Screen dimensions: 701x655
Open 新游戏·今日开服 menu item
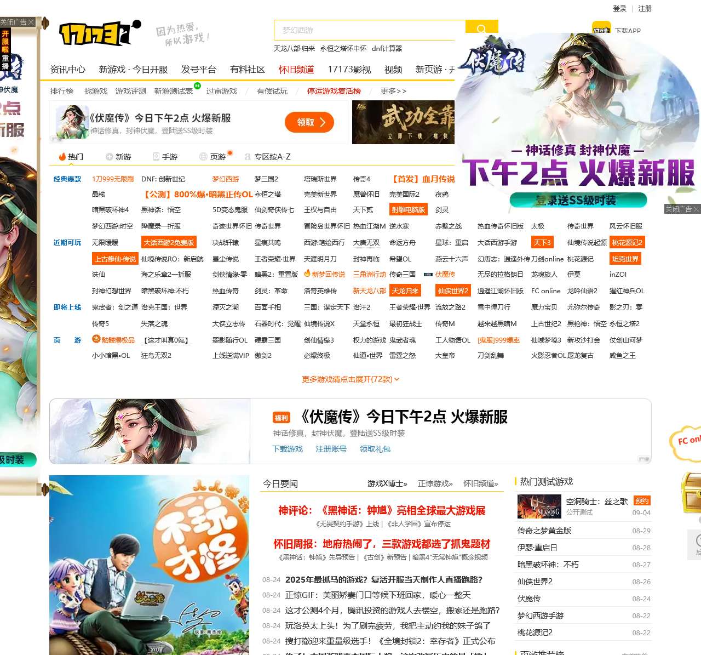click(133, 69)
